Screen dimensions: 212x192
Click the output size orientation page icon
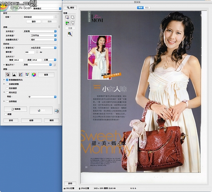55,65
